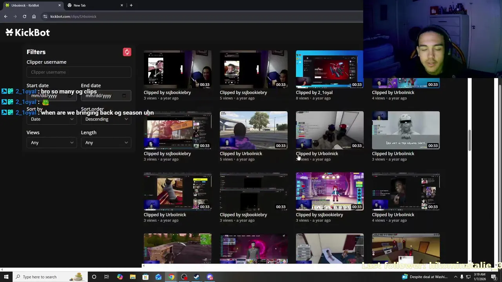Reload the kickbot.com page

(24, 16)
